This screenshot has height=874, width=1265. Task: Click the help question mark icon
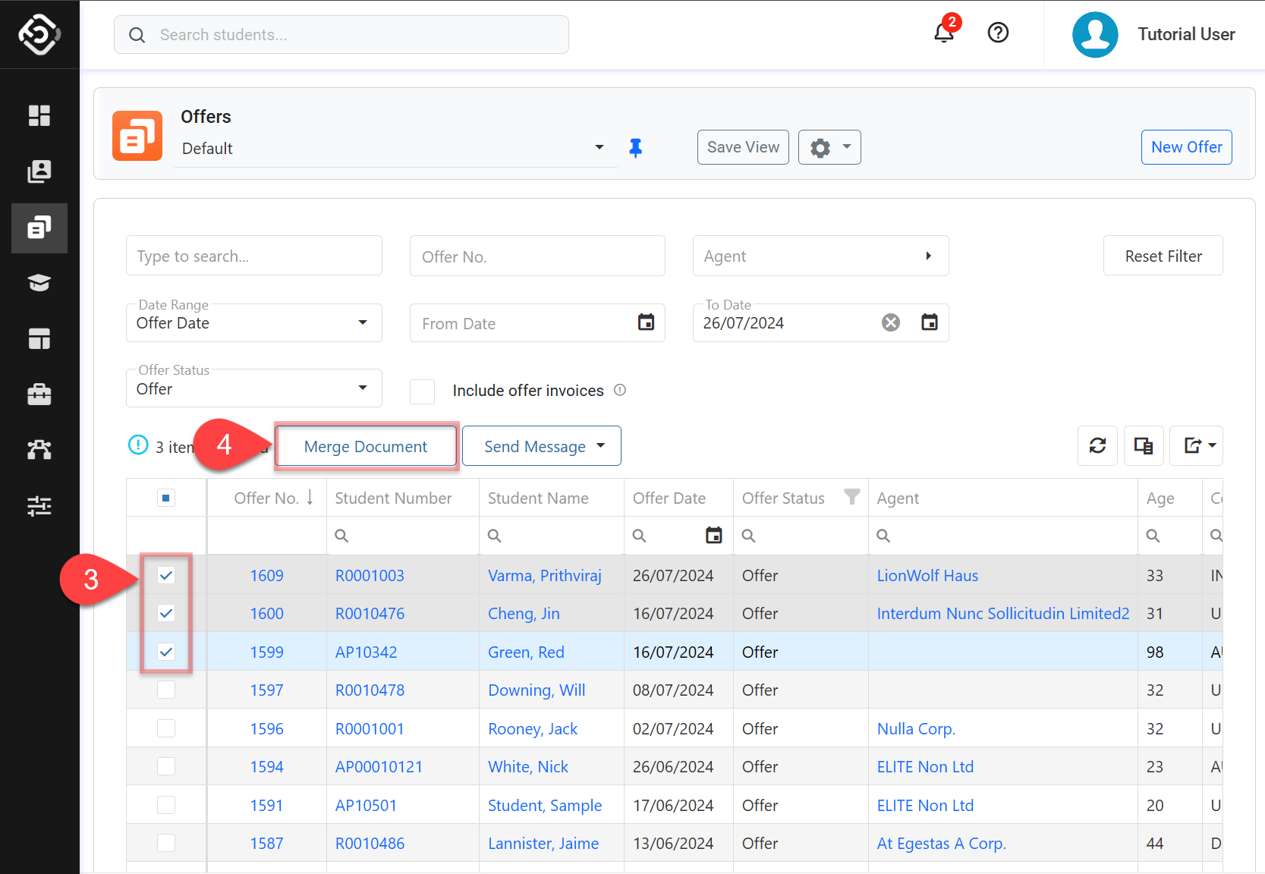tap(998, 33)
